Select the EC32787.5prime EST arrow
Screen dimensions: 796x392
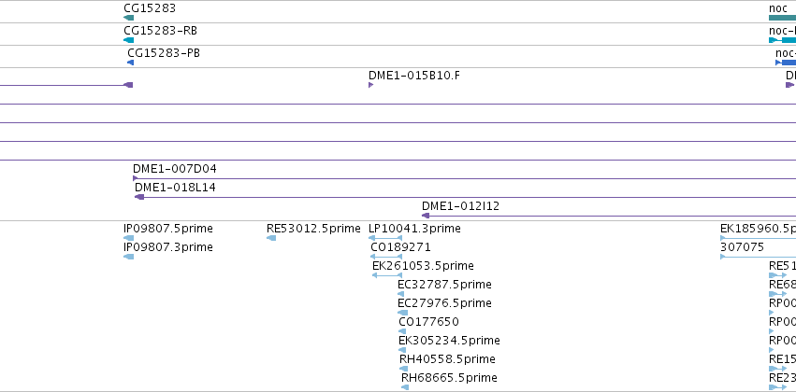pyautogui.click(x=401, y=294)
